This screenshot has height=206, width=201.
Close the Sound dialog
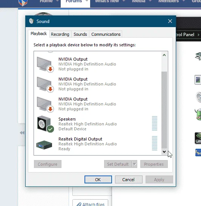click(x=170, y=21)
